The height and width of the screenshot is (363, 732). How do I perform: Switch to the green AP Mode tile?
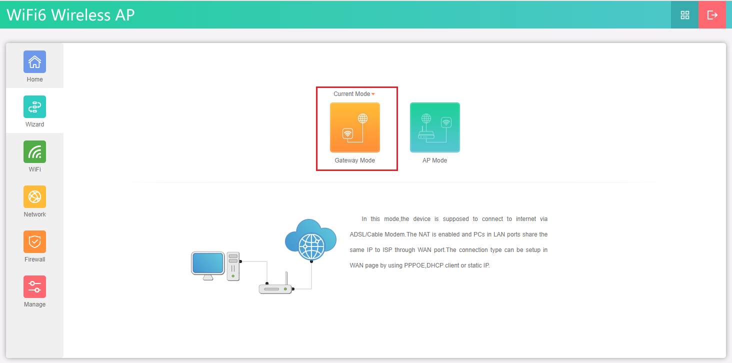tap(434, 127)
